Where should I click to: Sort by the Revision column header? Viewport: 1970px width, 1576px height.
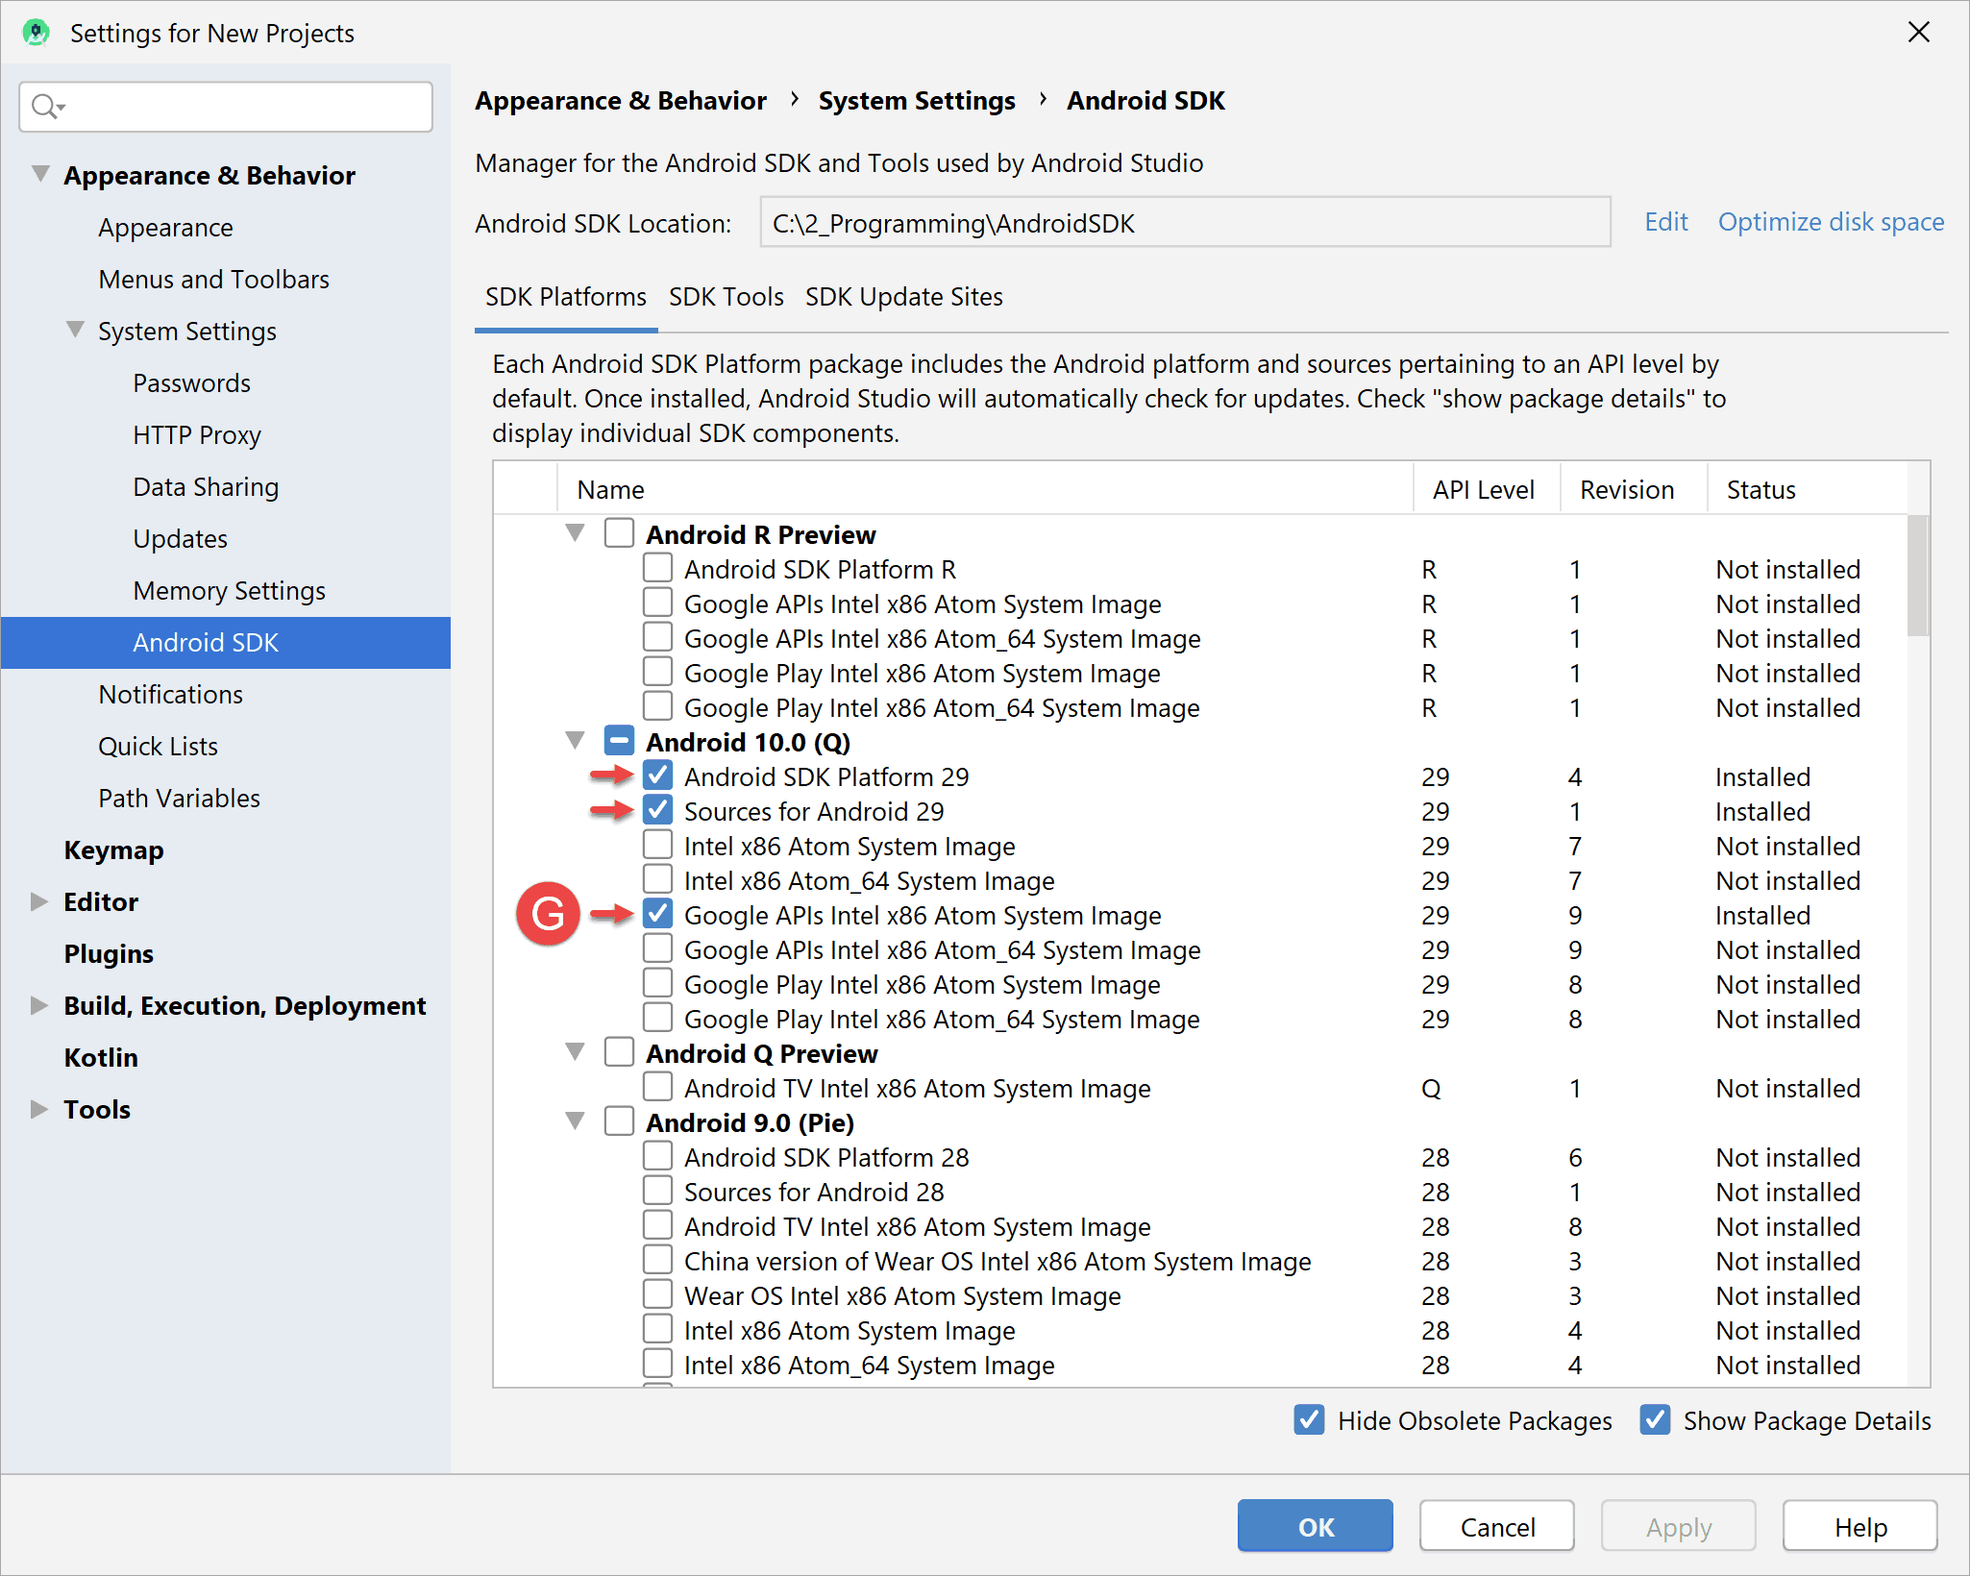(x=1633, y=489)
